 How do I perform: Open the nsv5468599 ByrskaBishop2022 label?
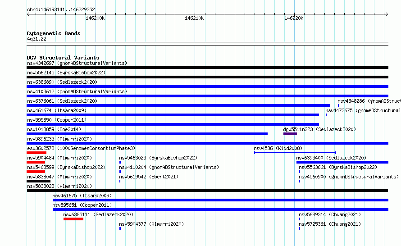click(66, 167)
